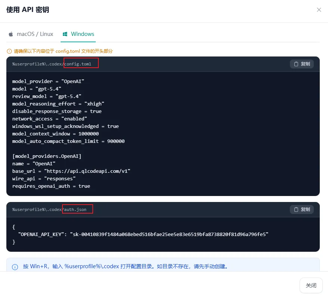328x297 pixels.
Task: Click the network_access = "enabled" line
Action: click(50, 119)
